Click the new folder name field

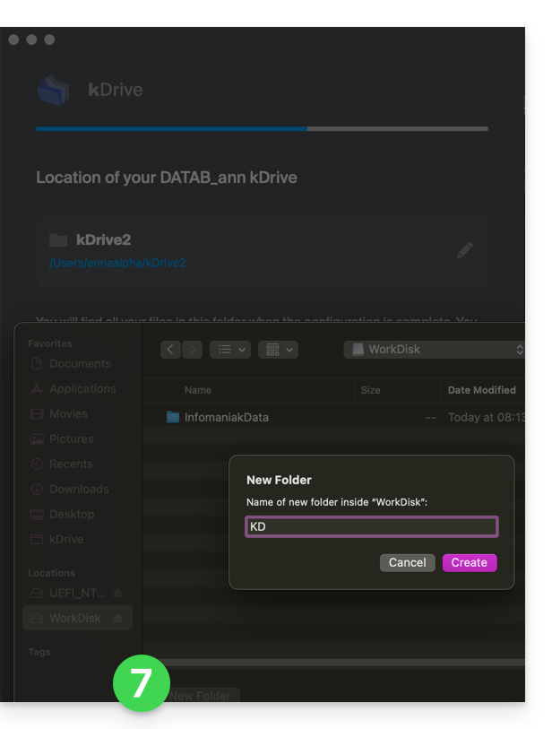[x=371, y=526]
